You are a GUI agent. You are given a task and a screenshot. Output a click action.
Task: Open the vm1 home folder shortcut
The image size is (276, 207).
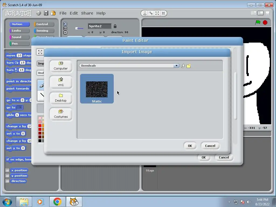(61, 82)
